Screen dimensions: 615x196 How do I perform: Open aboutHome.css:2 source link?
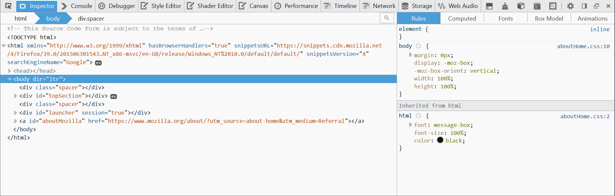tap(585, 116)
